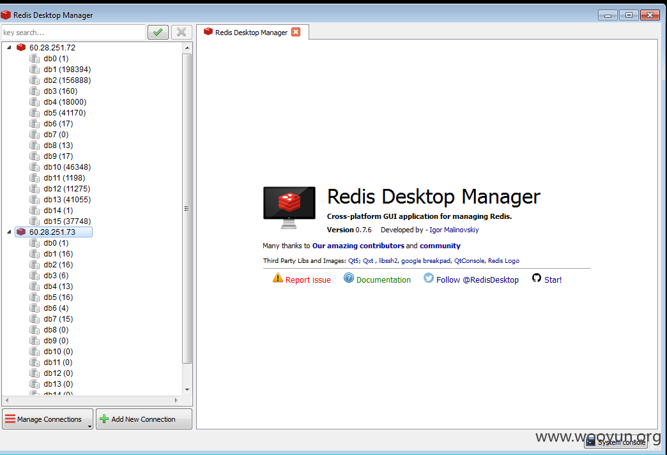Image resolution: width=667 pixels, height=455 pixels.
Task: Click database icon beside db10 (46348)
Action: [34, 167]
